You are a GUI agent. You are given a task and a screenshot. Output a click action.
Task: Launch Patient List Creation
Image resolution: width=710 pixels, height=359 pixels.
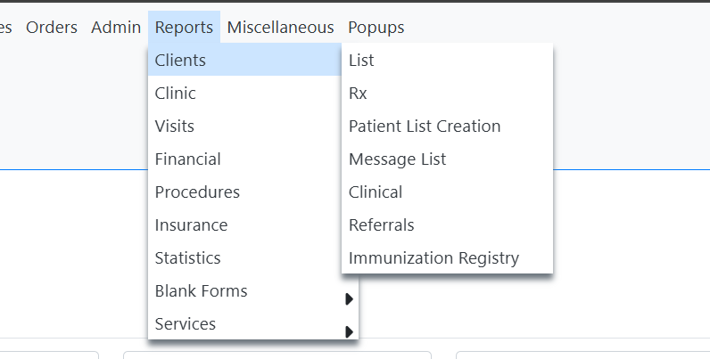(425, 126)
